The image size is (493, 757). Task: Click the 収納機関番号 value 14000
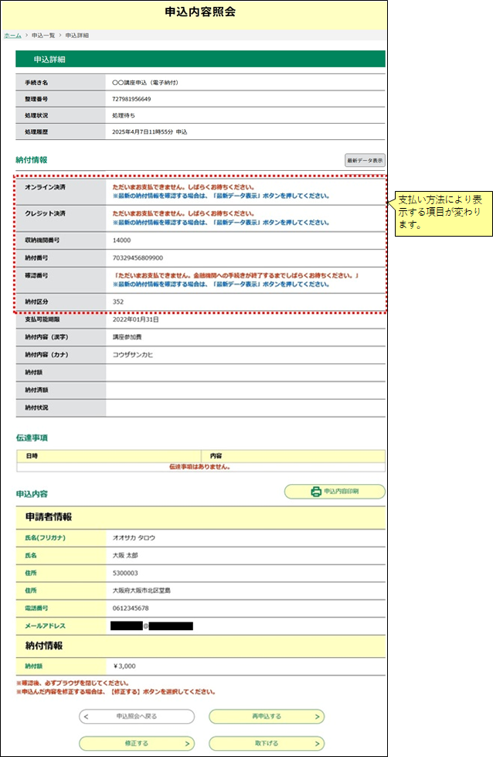[x=121, y=240]
